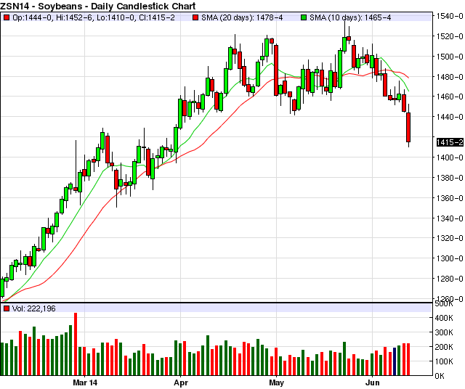Image resolution: width=465 pixels, height=389 pixels.
Task: Click the dark blue volume bar
Action: click(395, 361)
